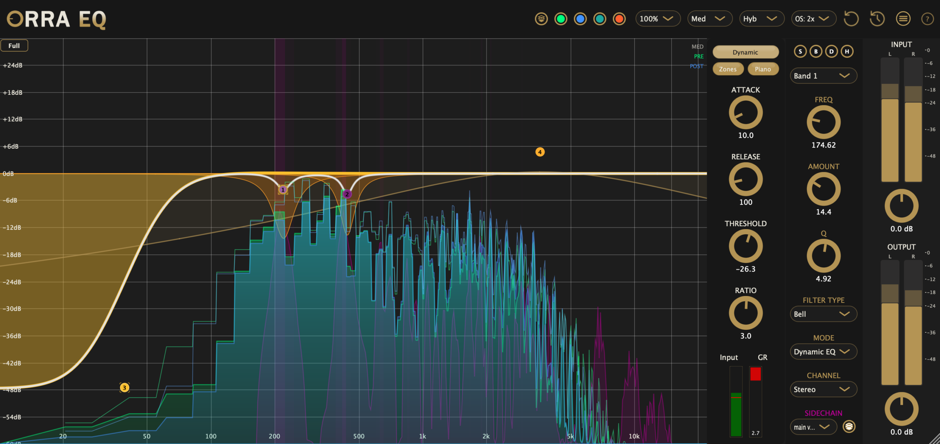
Task: Open the Band 1 selector dropdown
Action: pos(823,76)
